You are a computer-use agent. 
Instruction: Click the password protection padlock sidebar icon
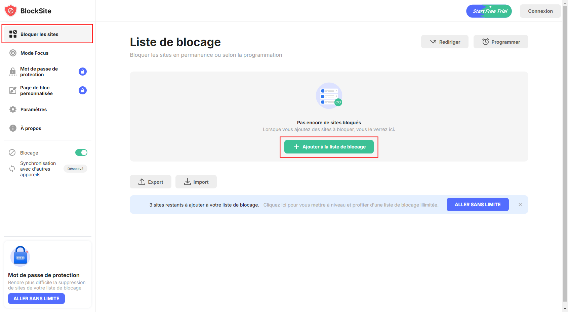[x=13, y=72]
